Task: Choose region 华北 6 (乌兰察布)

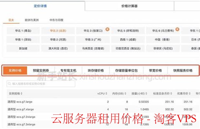Action: (163, 31)
